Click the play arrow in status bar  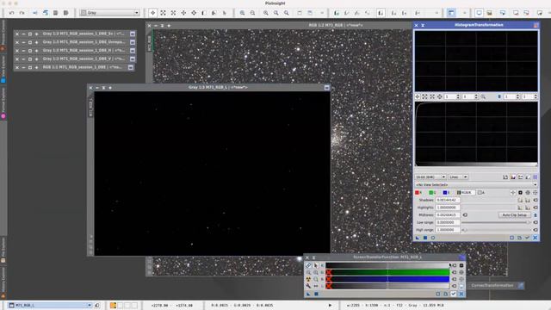click(x=330, y=305)
